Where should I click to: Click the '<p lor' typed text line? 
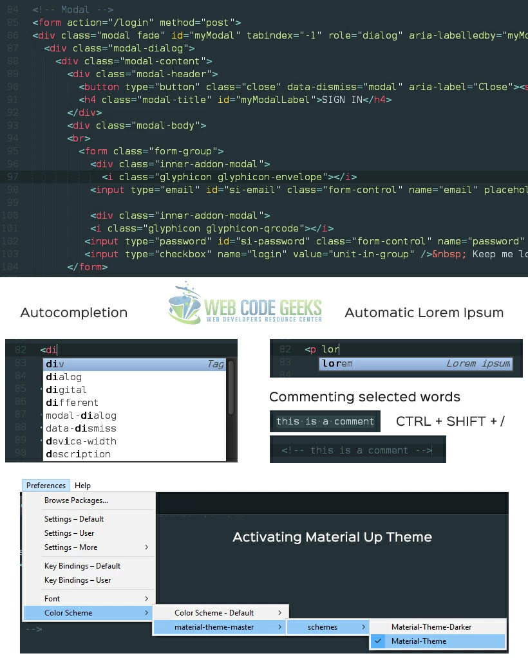pyautogui.click(x=322, y=349)
